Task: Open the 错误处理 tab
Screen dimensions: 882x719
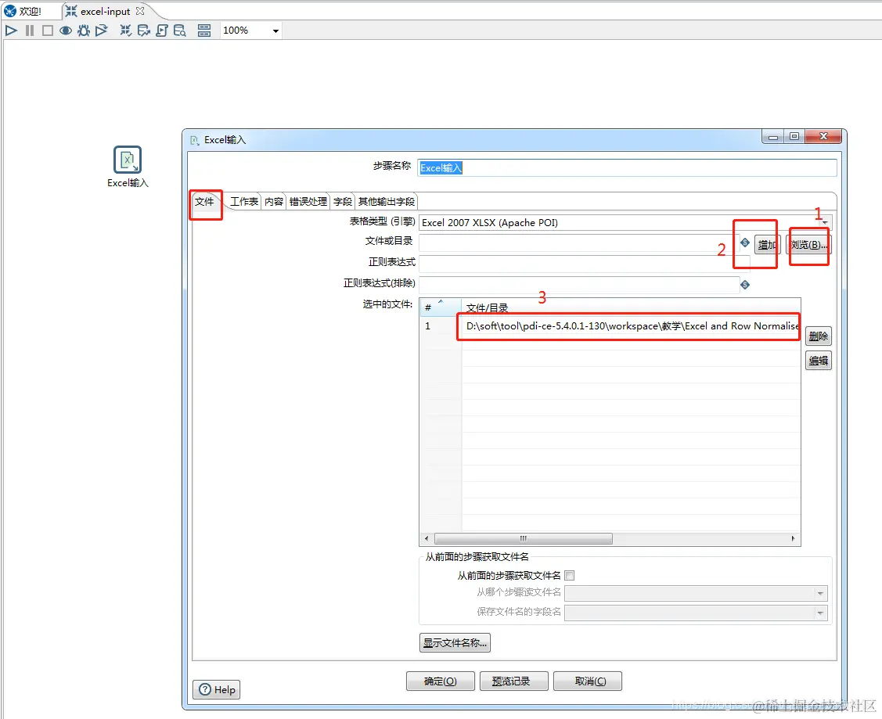Action: tap(308, 201)
